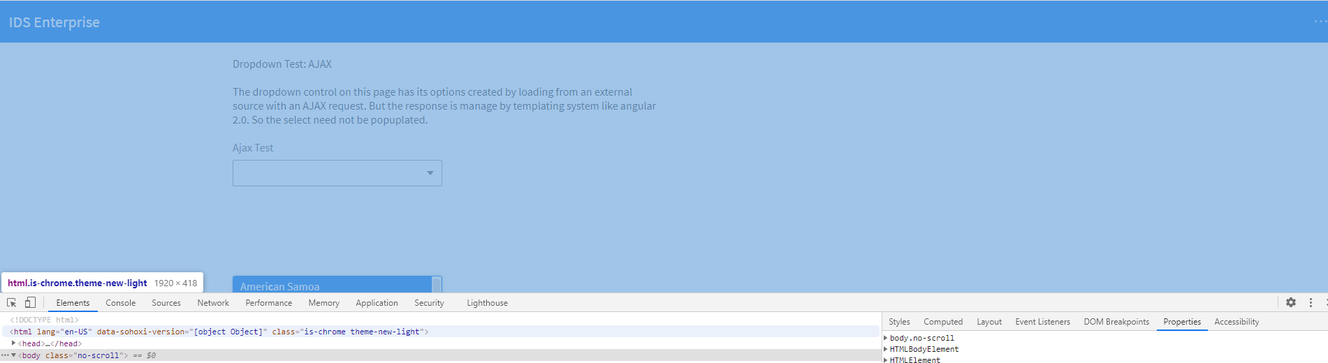Screen dimensions: 1328x363
Task: Click the Ajax Test dropdown arrow
Action: click(430, 173)
